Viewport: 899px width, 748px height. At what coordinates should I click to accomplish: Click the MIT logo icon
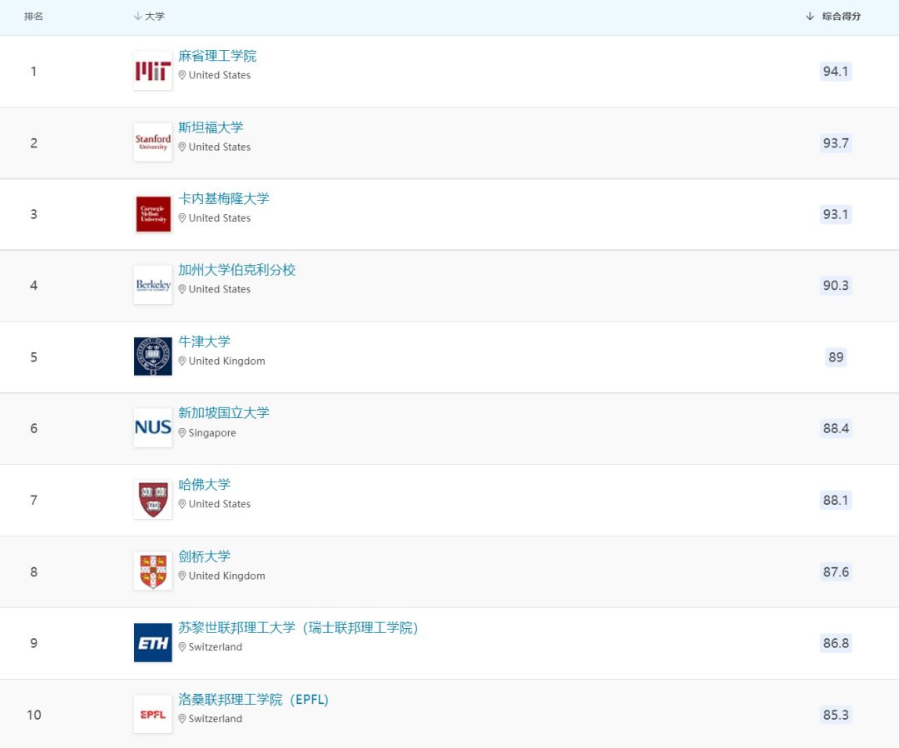click(152, 72)
